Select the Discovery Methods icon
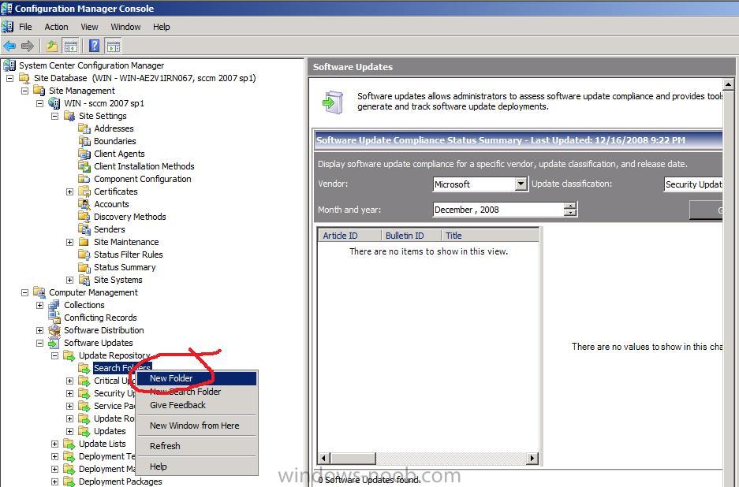 [84, 217]
